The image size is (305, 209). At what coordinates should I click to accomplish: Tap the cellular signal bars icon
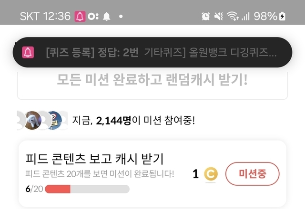click(246, 16)
